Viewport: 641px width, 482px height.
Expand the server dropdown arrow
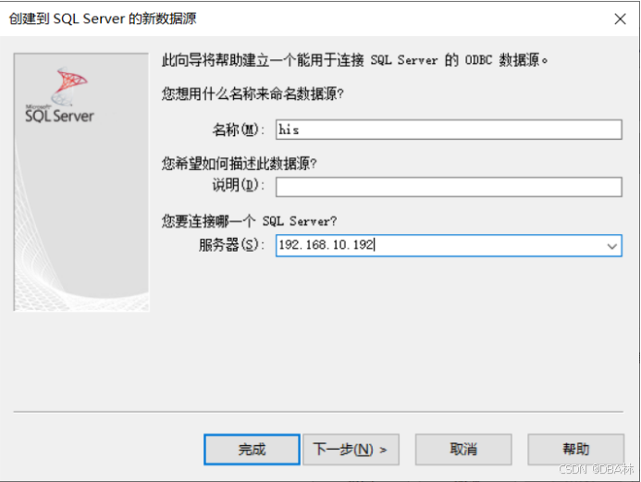pos(612,246)
